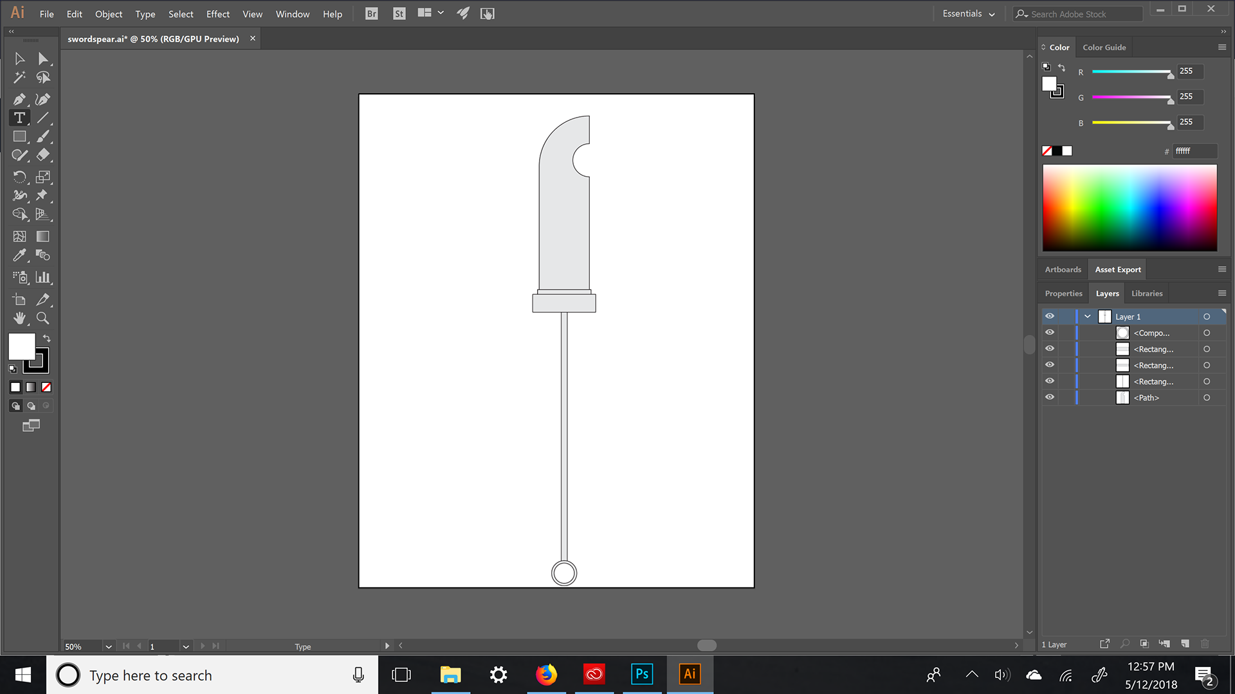
Task: Select the Direct Selection tool
Action: 43,59
